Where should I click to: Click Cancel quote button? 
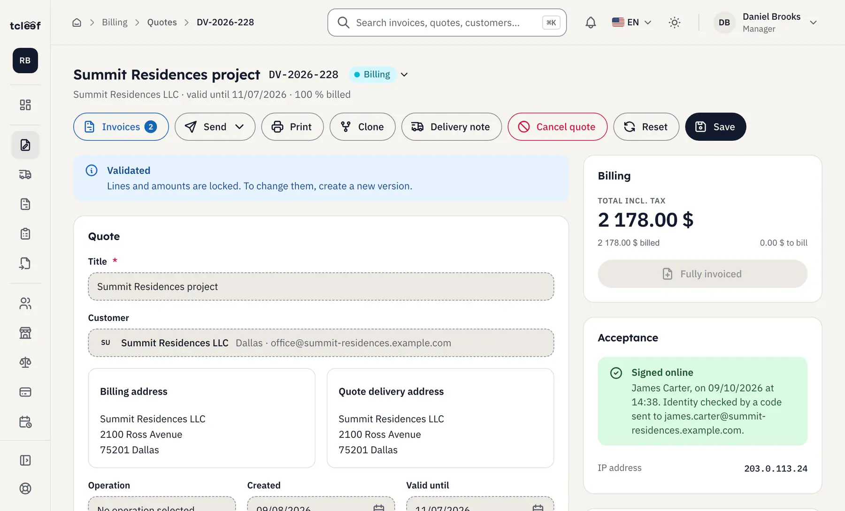(558, 127)
